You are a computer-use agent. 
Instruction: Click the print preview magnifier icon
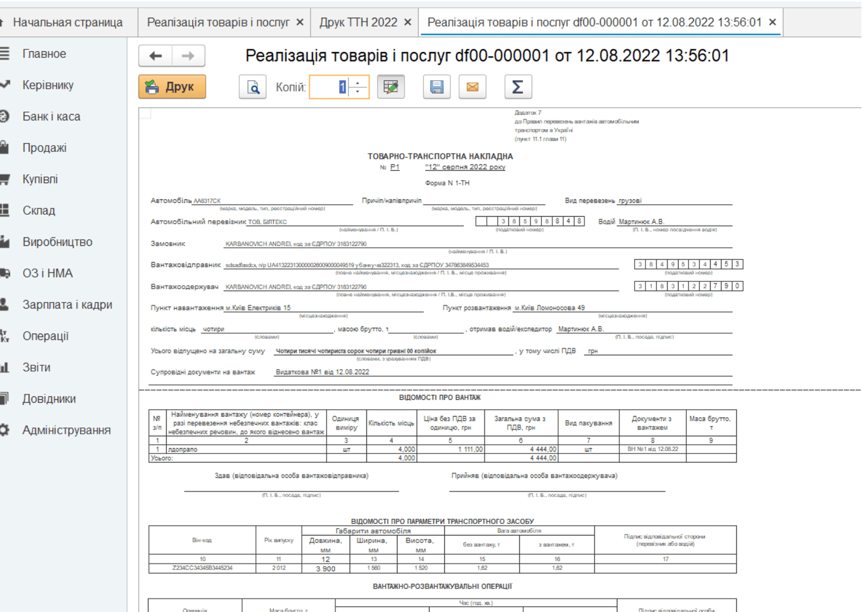253,87
